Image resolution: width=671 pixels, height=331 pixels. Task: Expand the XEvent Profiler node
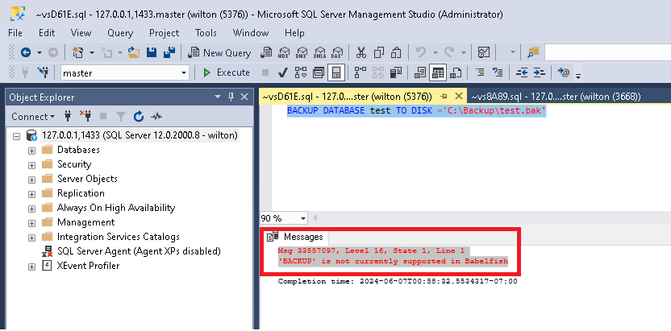pyautogui.click(x=31, y=267)
